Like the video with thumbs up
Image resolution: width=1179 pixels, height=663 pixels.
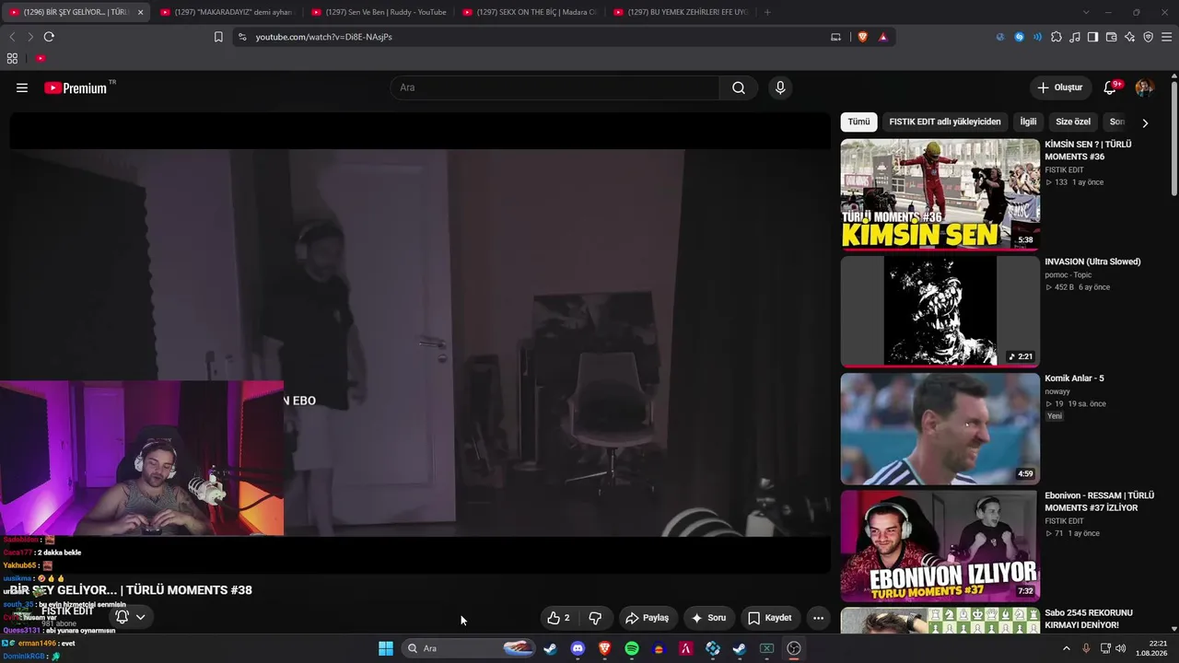pos(558,618)
